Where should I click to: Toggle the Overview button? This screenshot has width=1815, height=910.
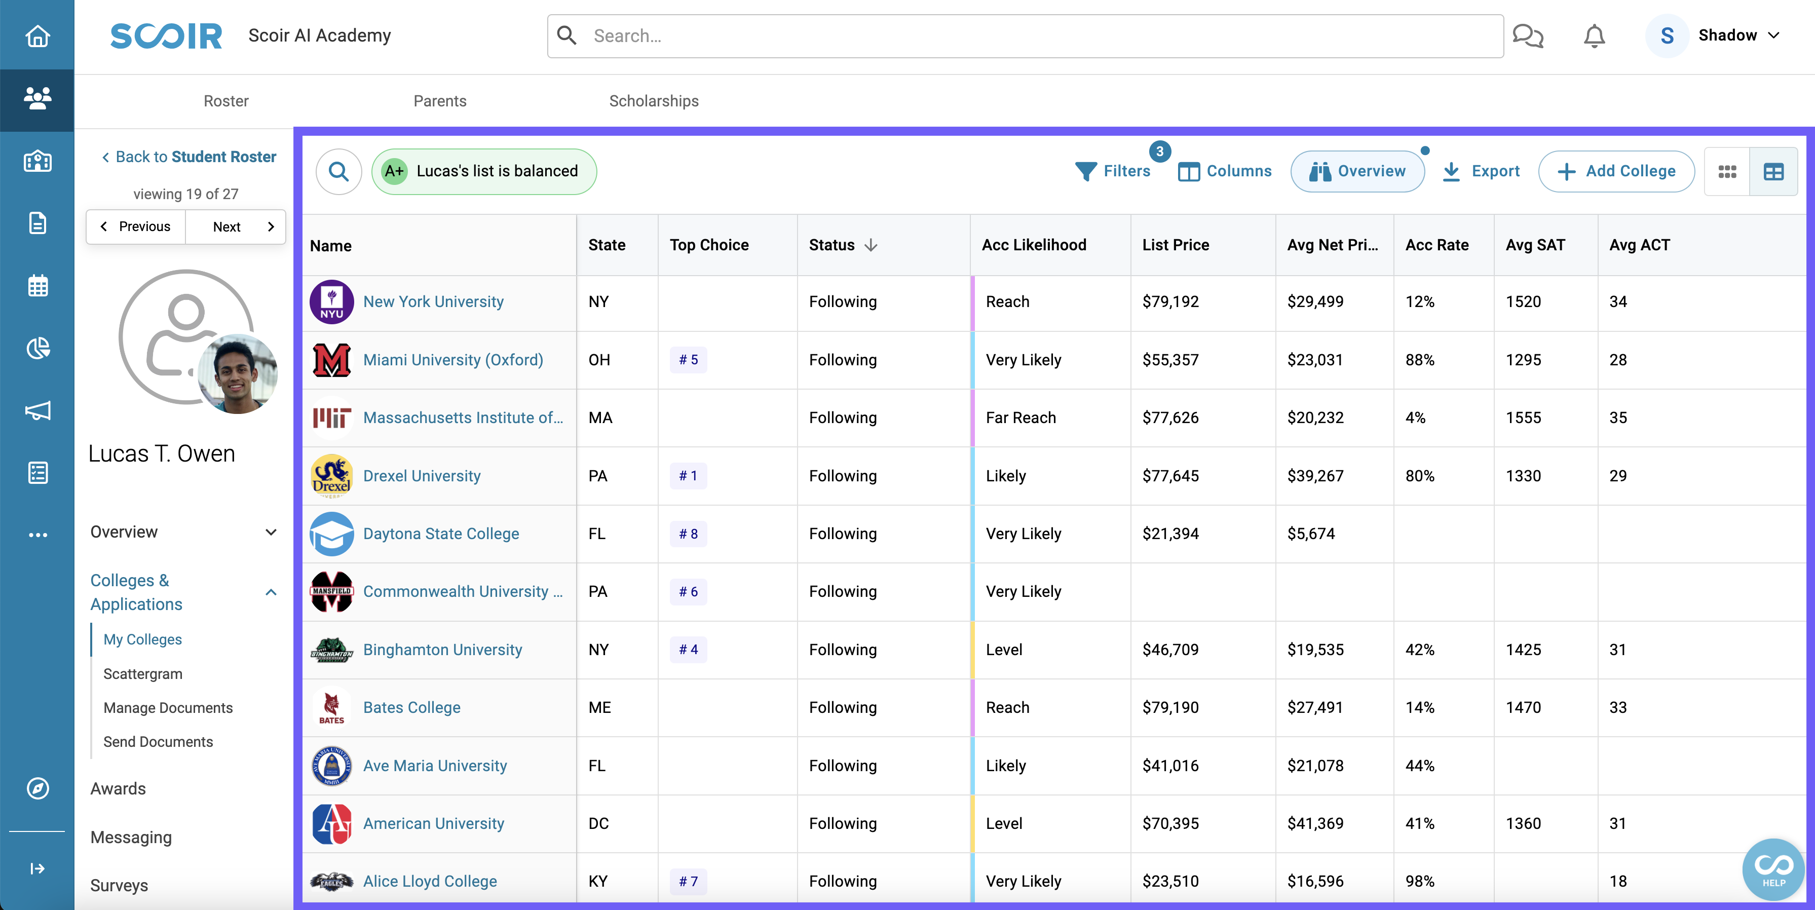pyautogui.click(x=1357, y=171)
